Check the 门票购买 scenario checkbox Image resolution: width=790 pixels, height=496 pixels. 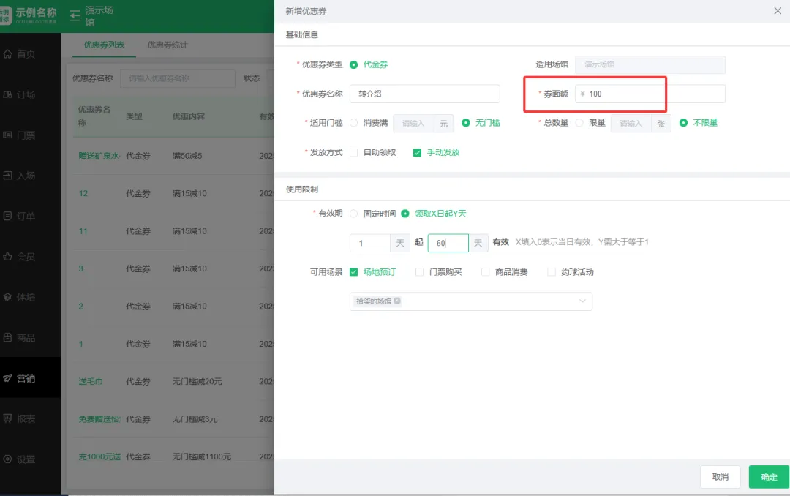click(419, 271)
